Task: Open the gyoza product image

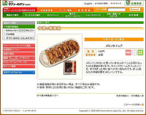Action: pyautogui.click(x=60, y=57)
